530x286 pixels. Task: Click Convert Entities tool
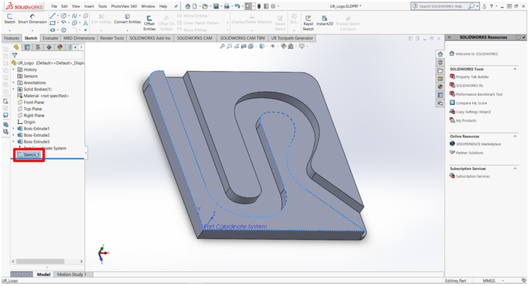(x=127, y=19)
